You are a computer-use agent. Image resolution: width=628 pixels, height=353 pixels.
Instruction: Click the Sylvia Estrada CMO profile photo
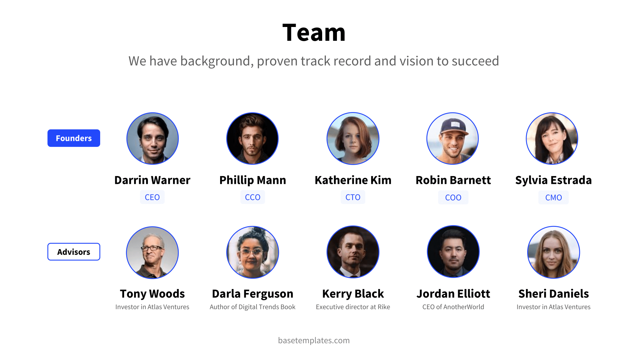[553, 138]
